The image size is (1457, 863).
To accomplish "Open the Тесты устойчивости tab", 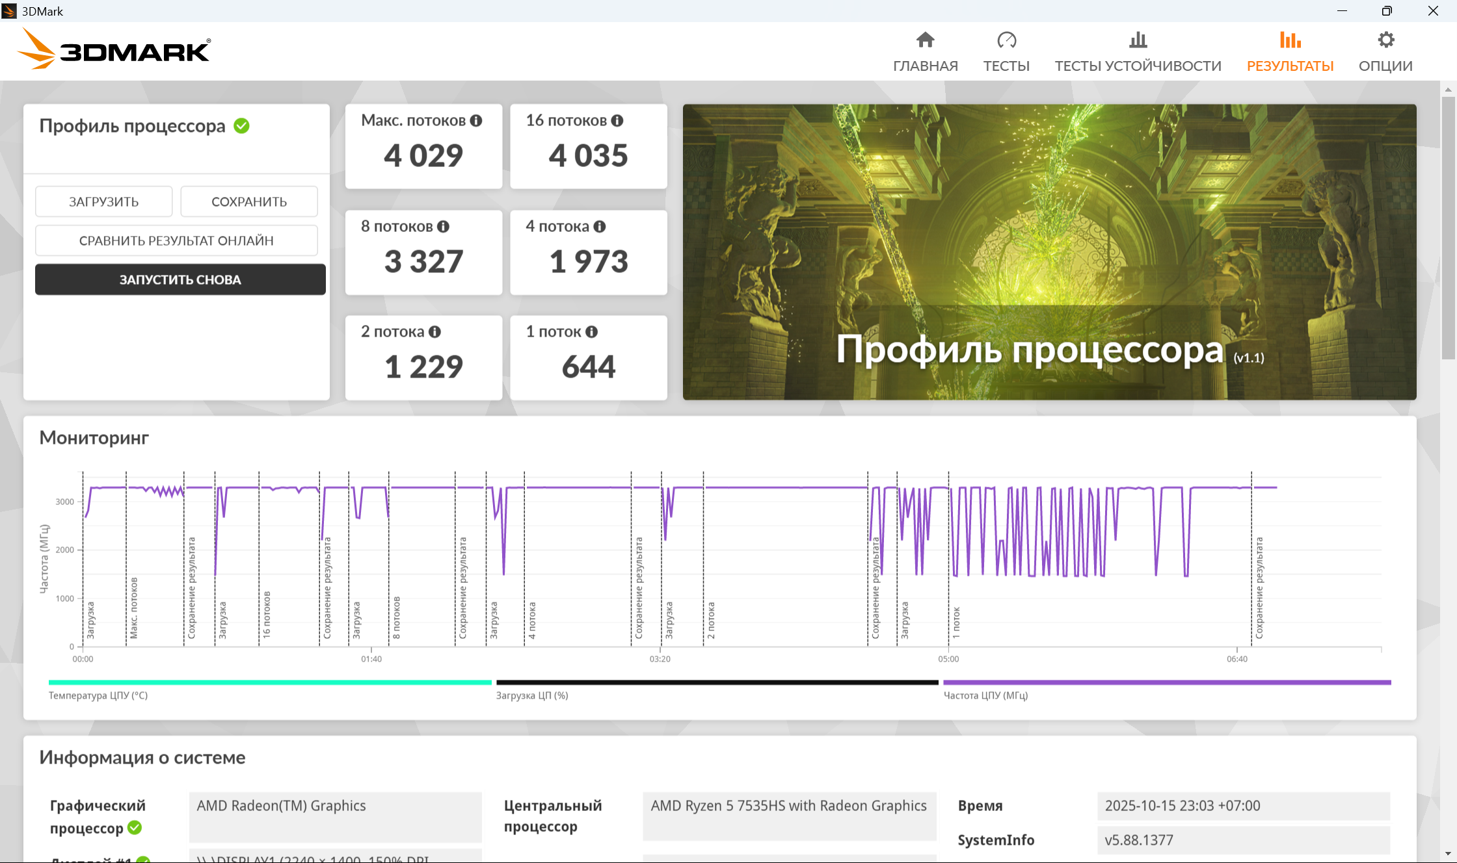I will pos(1138,52).
